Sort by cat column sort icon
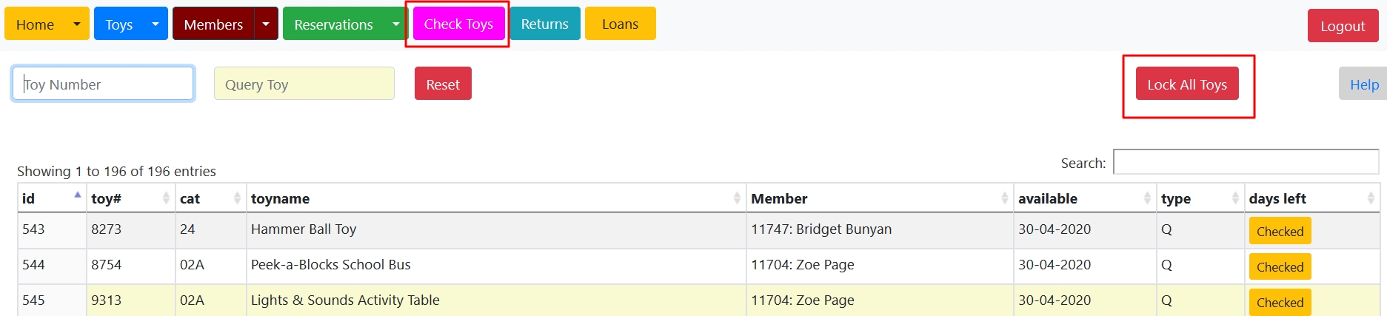This screenshot has width=1387, height=316. (237, 198)
